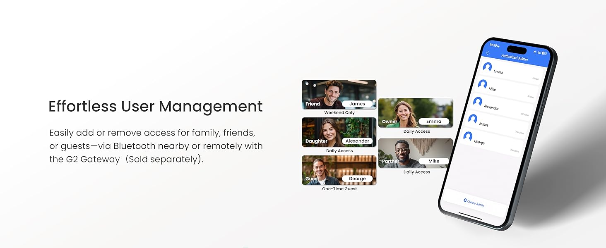Select the Emma name pill on Owner card
This screenshot has width=606, height=248.
(x=434, y=122)
